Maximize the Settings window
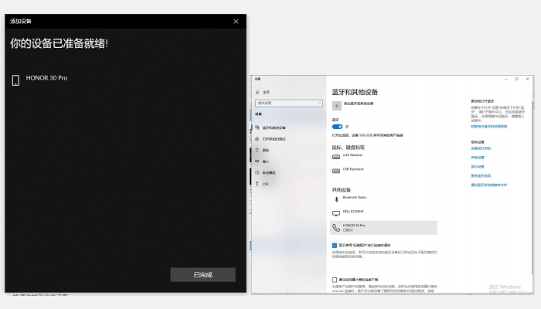Screen dimensions: 541x309 (516, 80)
